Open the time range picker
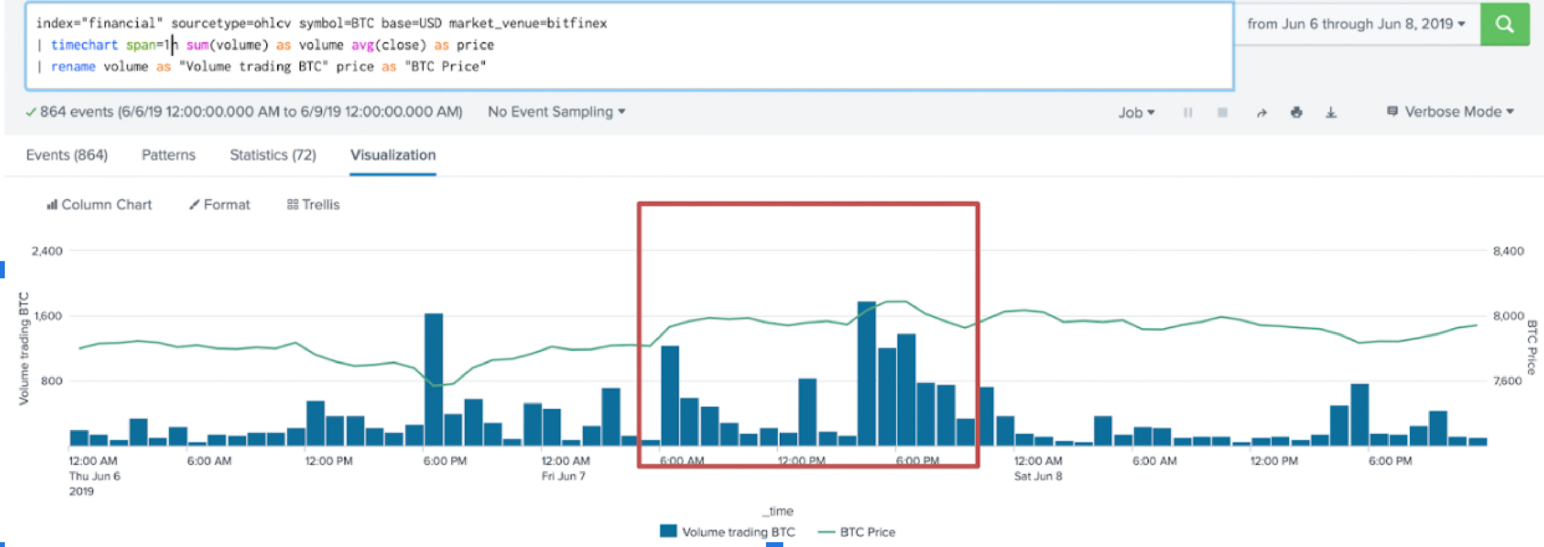This screenshot has width=1544, height=547. click(1356, 24)
